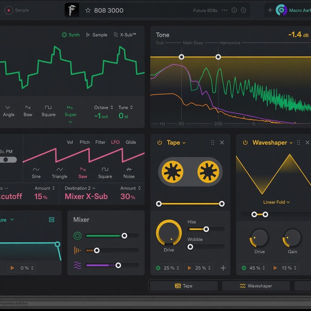Select the Saw LFO shape
The image size is (311, 311).
(83, 173)
